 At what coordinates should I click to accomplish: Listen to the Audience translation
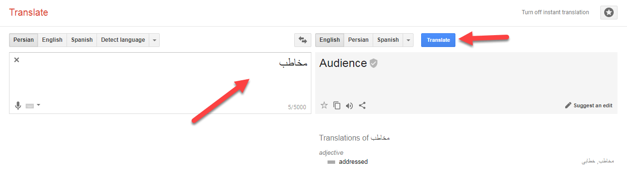pyautogui.click(x=349, y=105)
